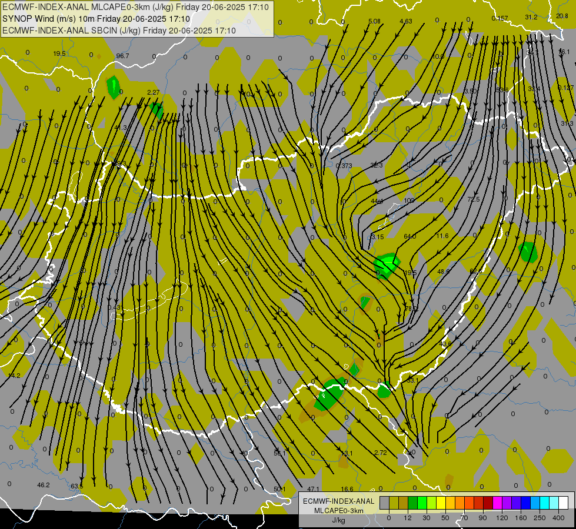Click the map value 47.1

tap(313, 490)
